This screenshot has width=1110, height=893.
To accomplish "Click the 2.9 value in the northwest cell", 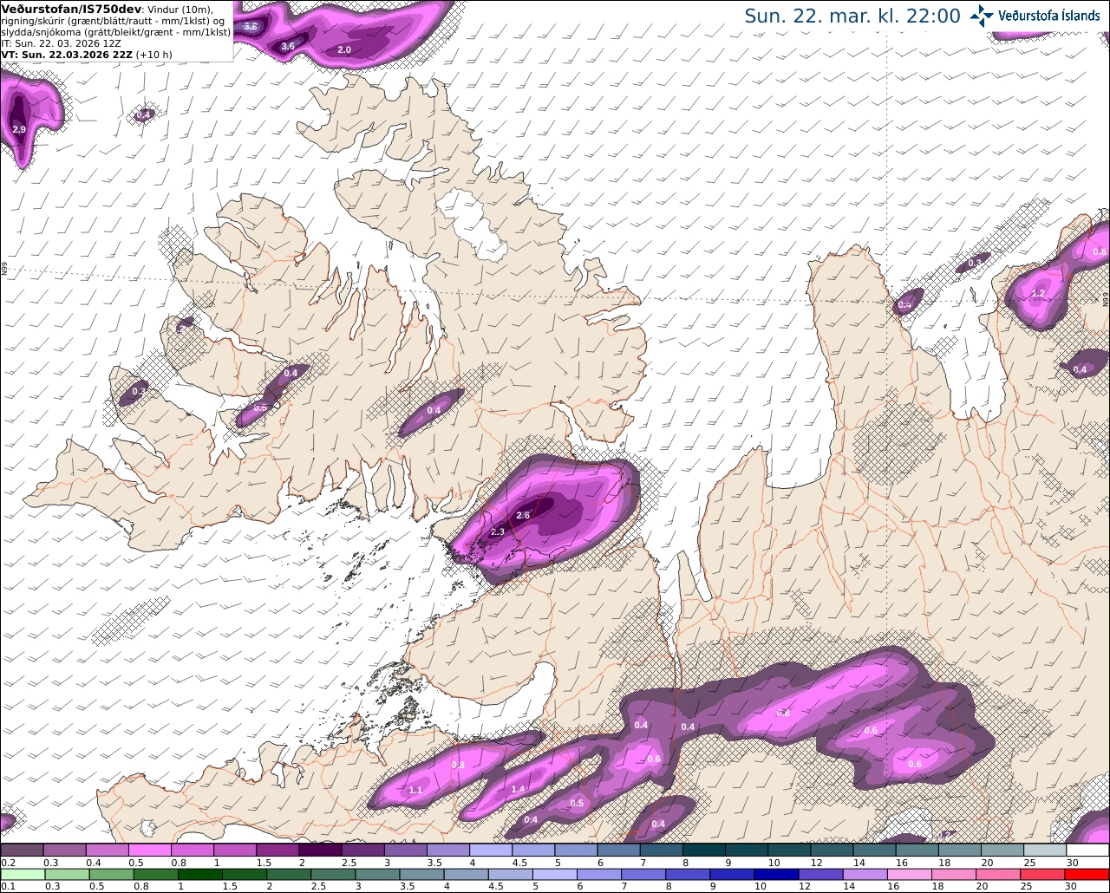I will point(19,129).
